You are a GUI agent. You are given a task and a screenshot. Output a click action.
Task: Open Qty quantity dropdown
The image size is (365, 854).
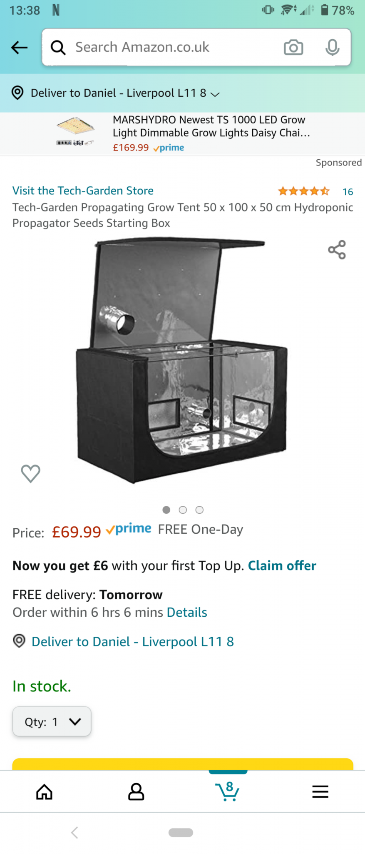[x=52, y=721]
